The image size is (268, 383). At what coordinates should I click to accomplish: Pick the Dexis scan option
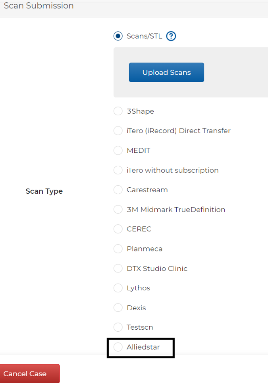(x=118, y=307)
